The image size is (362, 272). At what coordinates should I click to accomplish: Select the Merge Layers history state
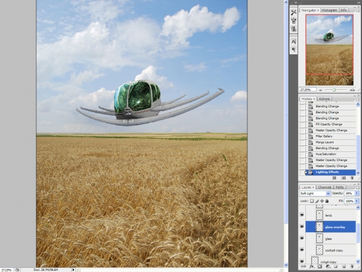click(x=329, y=142)
